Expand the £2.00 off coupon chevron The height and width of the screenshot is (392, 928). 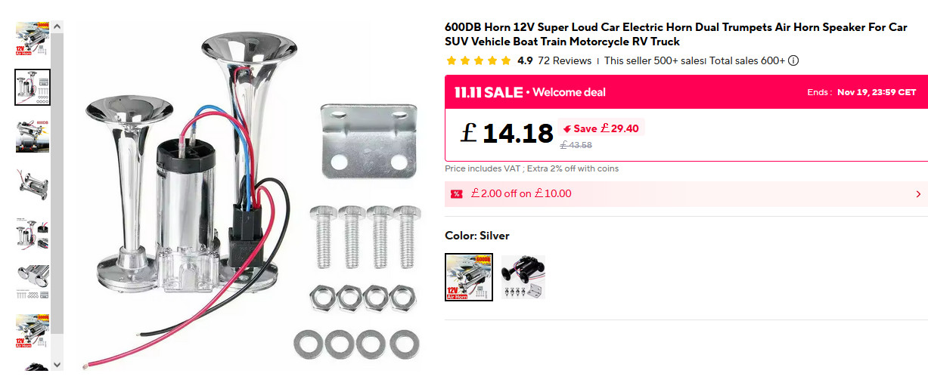(x=918, y=194)
